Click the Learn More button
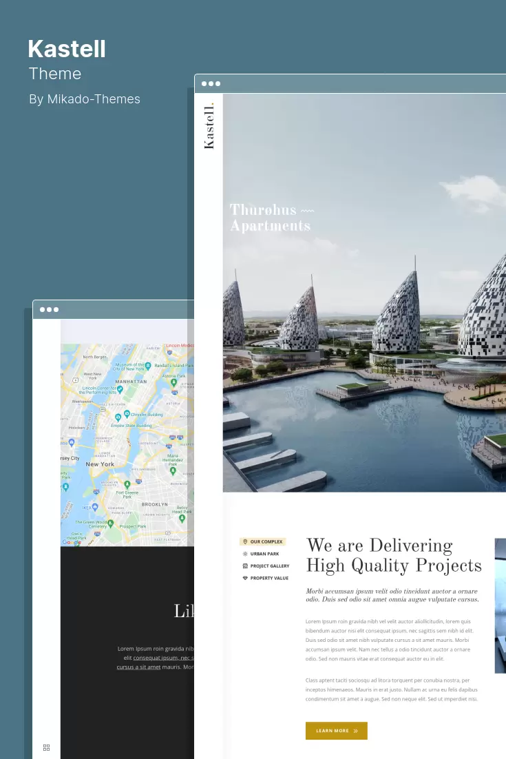Viewport: 506px width, 759px height. point(336,731)
